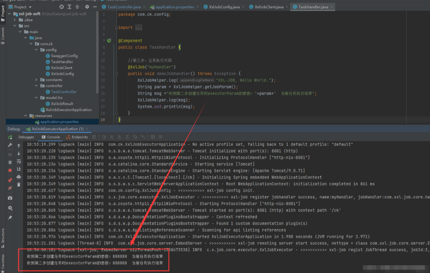The image size is (430, 273).
Task: Print the console output
Action: click(x=19, y=177)
